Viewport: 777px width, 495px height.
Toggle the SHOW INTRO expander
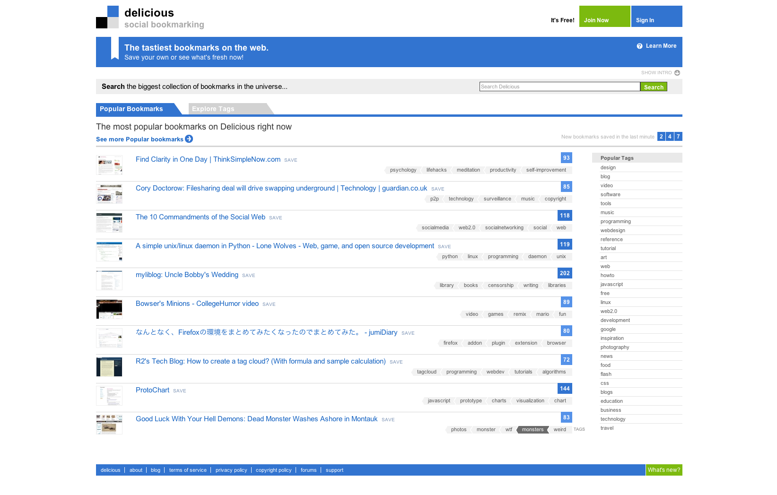coord(660,73)
